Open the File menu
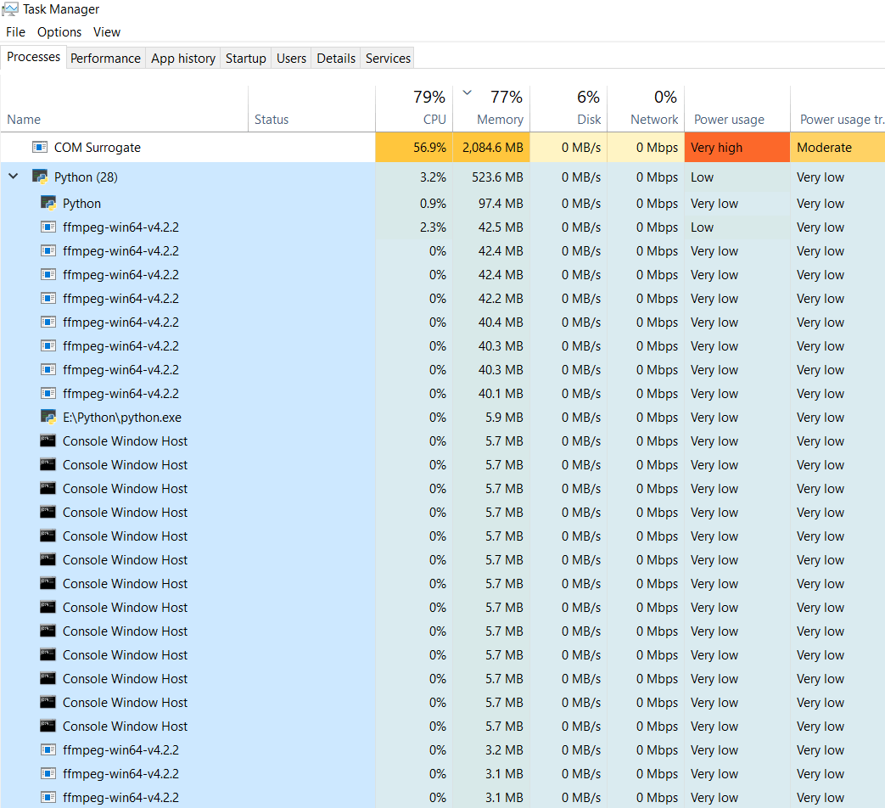Viewport: 885px width, 808px height. (x=16, y=32)
